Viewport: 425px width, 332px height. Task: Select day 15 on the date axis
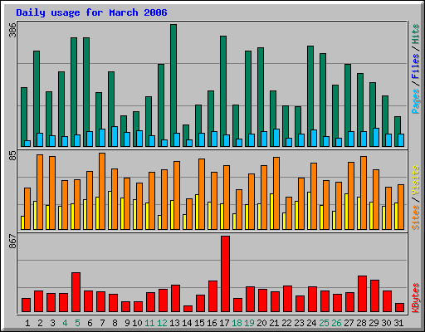pos(199,323)
